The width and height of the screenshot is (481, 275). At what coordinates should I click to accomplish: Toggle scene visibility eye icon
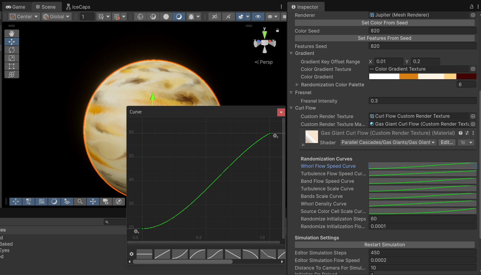pos(258,17)
